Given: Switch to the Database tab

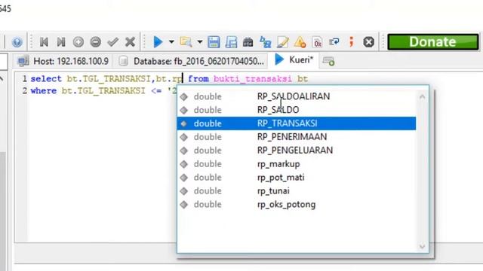Looking at the screenshot, I should (x=191, y=61).
